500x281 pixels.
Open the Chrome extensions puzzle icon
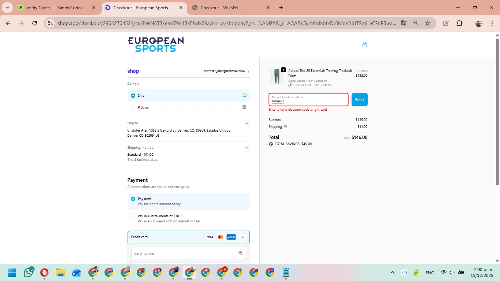tap(459, 23)
